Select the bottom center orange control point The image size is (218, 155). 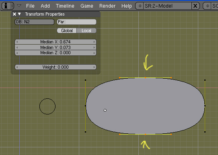click(x=146, y=135)
